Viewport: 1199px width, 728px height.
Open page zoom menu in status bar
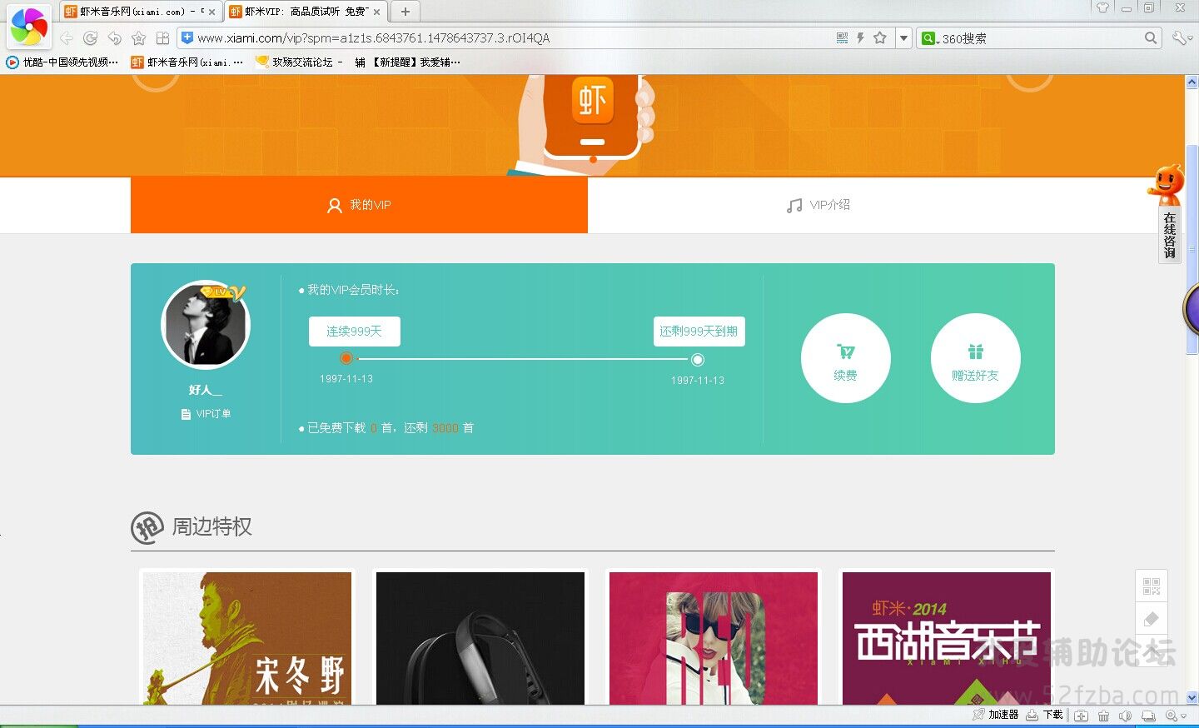pyautogui.click(x=1176, y=716)
